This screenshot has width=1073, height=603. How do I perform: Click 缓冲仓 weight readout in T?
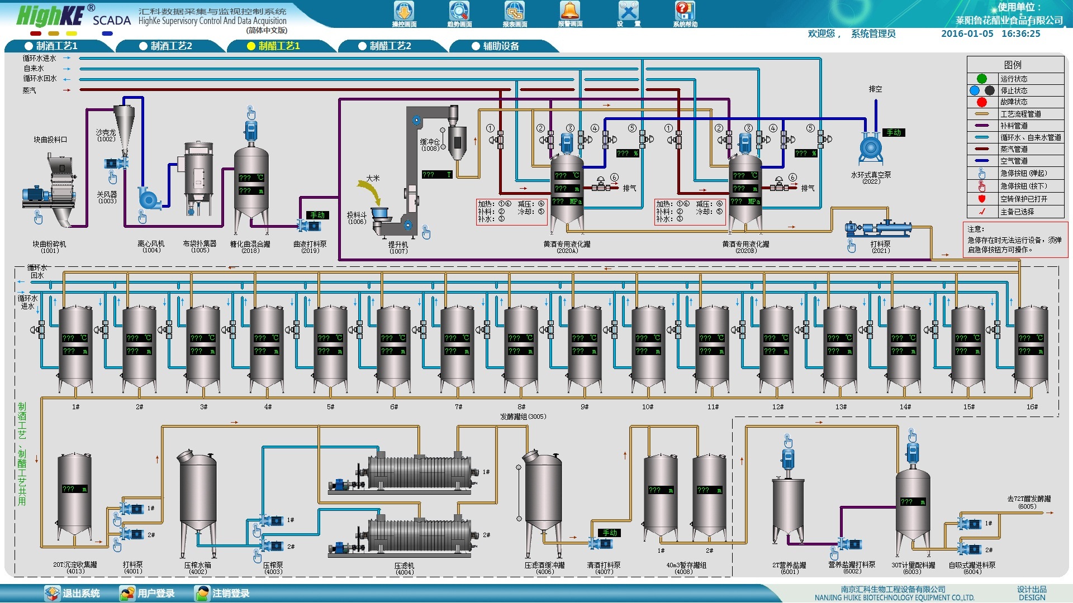point(437,174)
